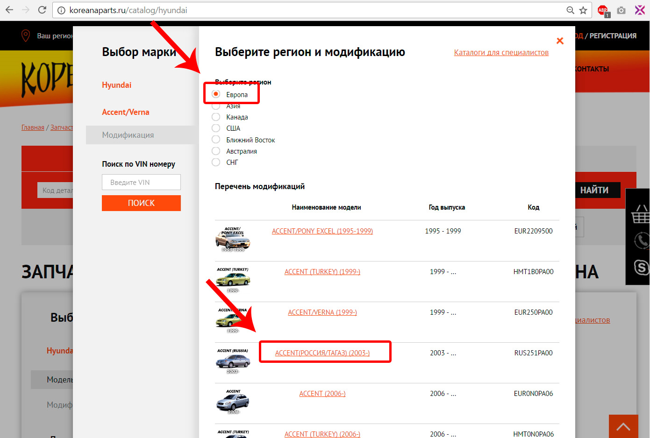
Task: Close the modification dialog with orange X
Action: [x=560, y=41]
